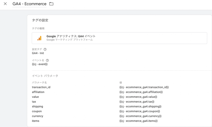Open help icon beside イベント名 label
Viewport: 212px width, 127px height.
pos(47,60)
